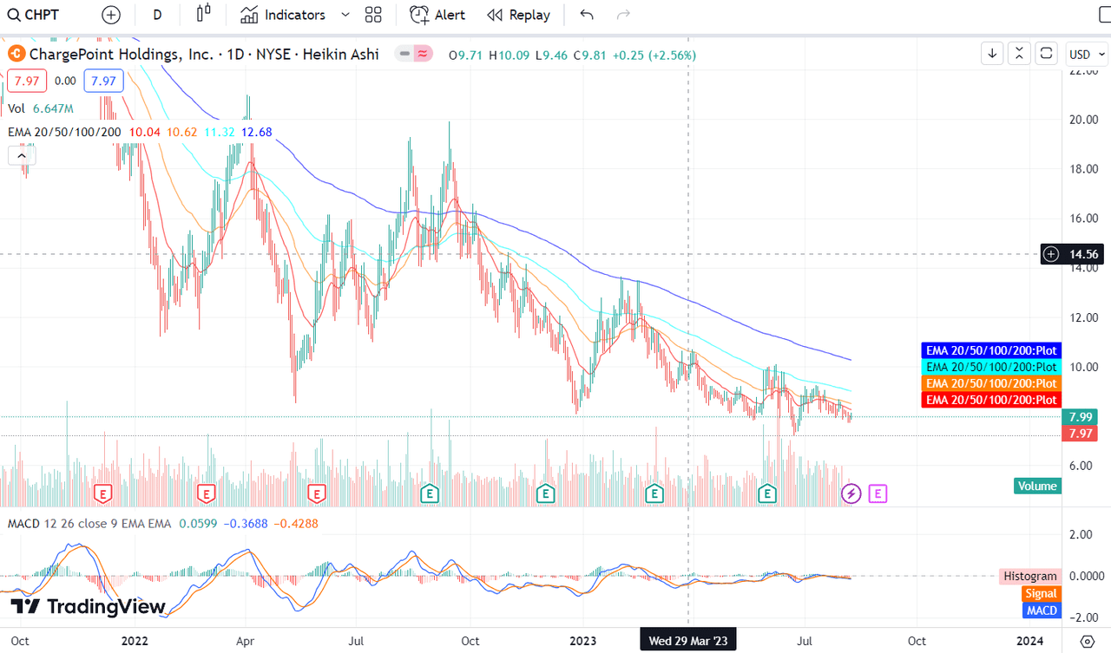1111x653 pixels.
Task: Create a new Alert
Action: [437, 15]
